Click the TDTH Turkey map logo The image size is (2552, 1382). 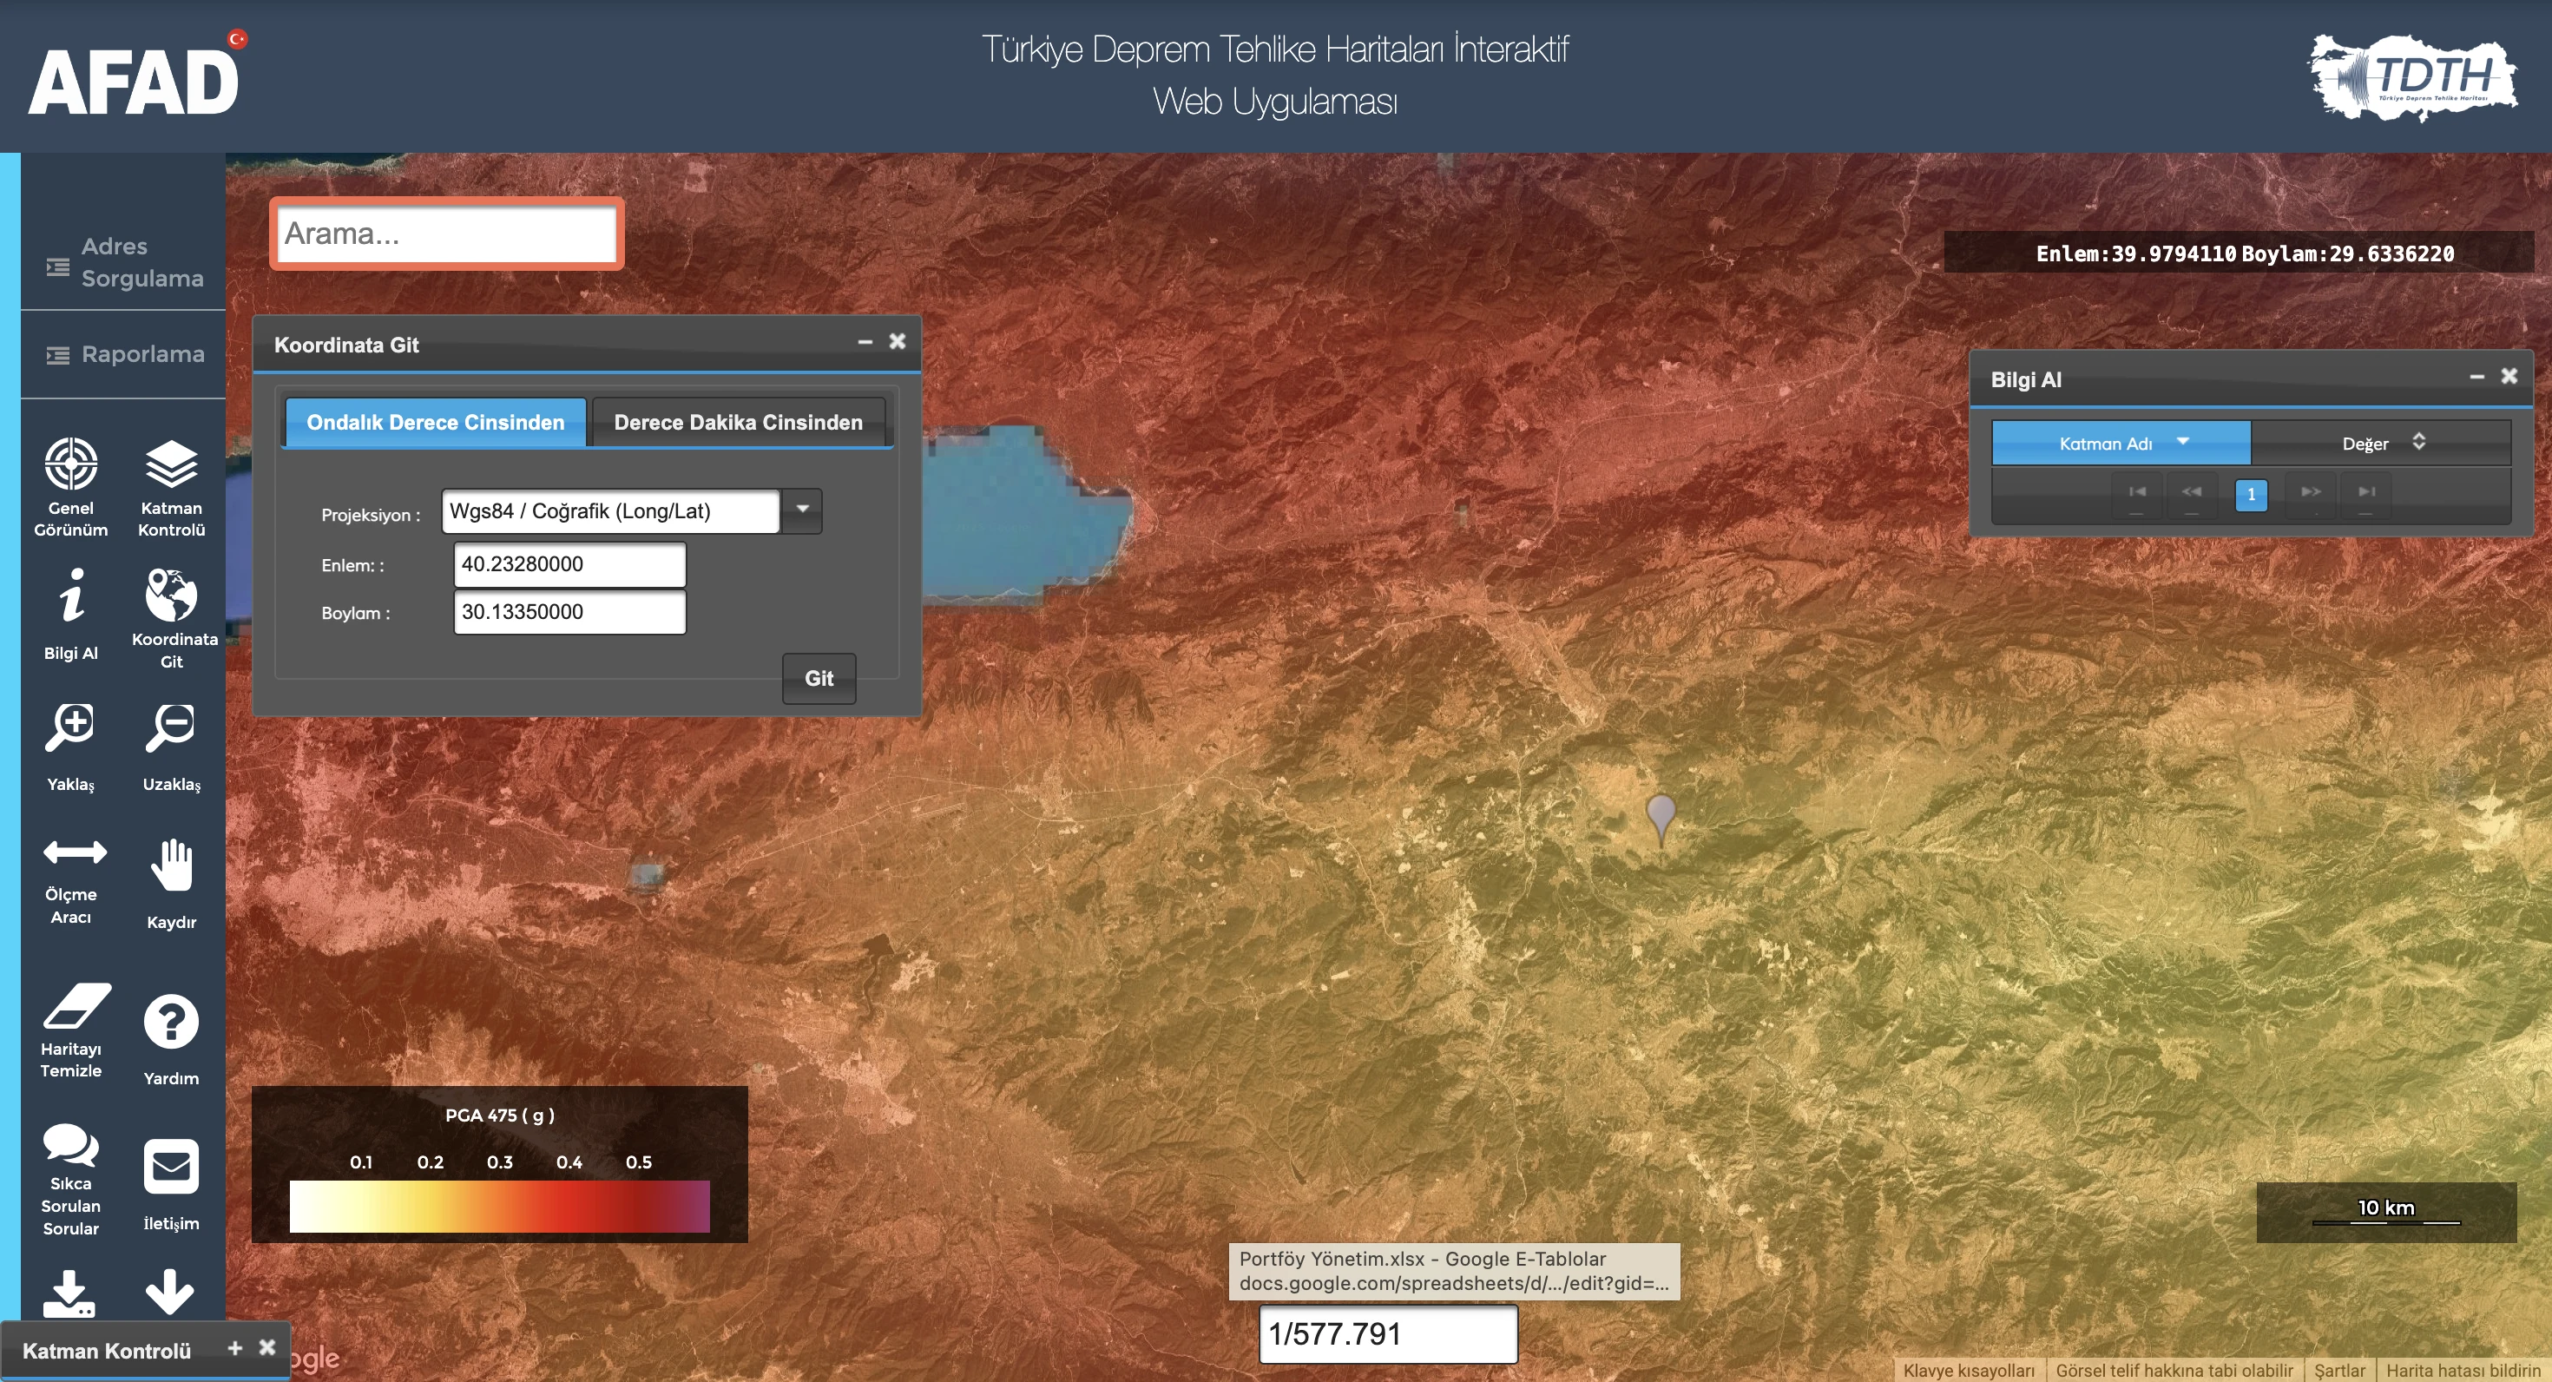2414,77
